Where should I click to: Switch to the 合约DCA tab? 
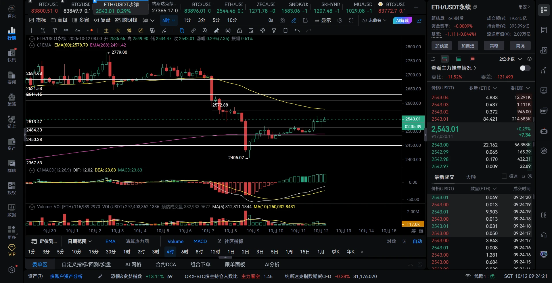pyautogui.click(x=166, y=264)
